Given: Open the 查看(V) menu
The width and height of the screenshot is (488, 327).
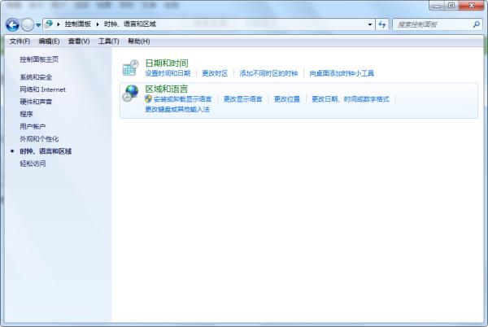Looking at the screenshot, I should pyautogui.click(x=79, y=41).
